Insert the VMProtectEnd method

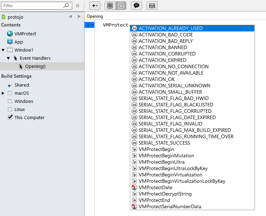pyautogui.click(x=192, y=200)
